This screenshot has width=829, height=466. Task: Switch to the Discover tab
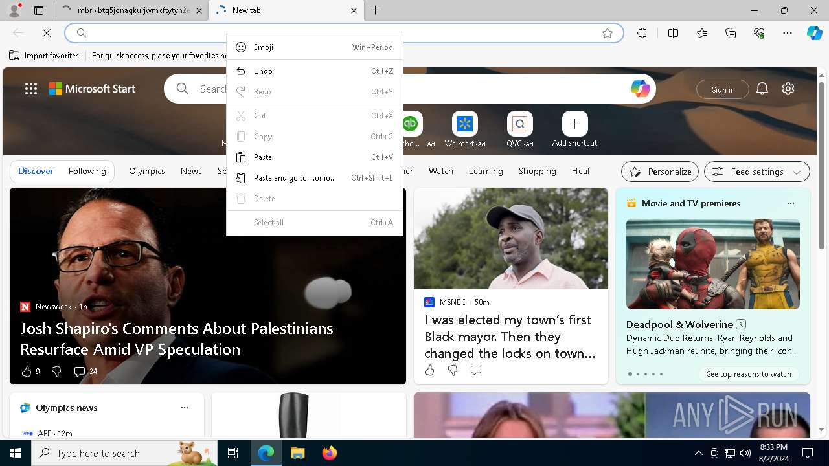36,171
